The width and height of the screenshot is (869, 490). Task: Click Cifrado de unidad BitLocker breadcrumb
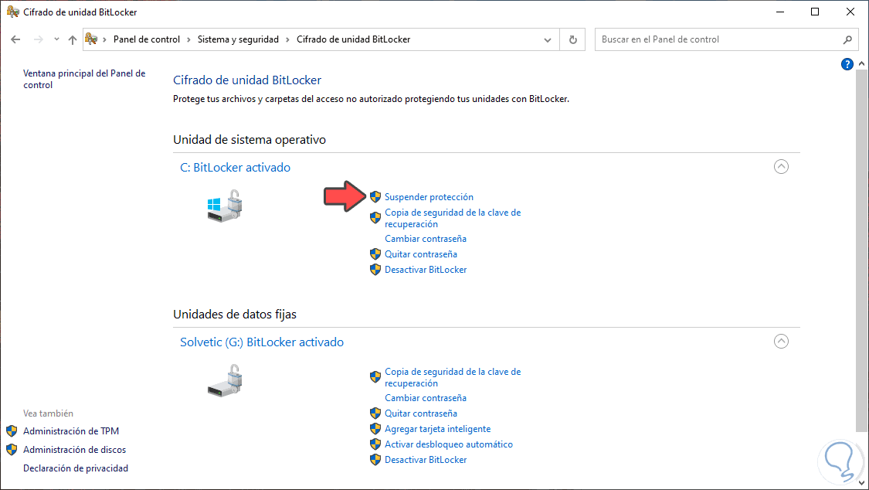point(354,39)
